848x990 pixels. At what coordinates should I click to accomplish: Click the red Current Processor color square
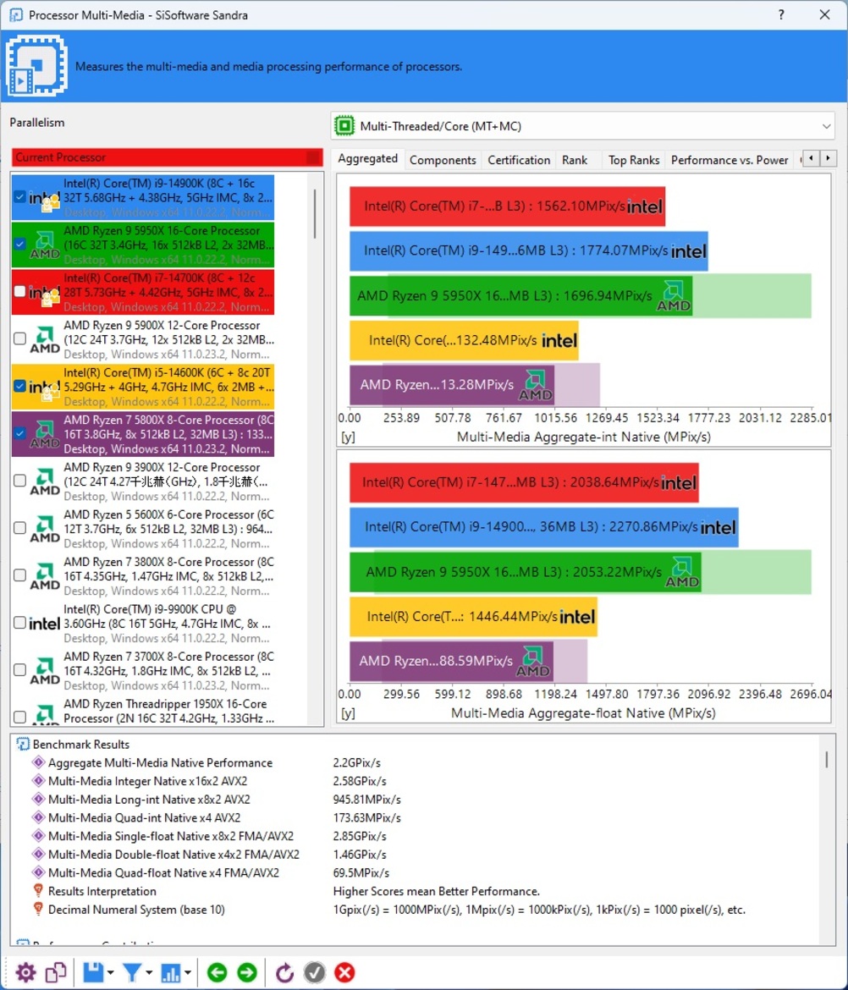[313, 157]
